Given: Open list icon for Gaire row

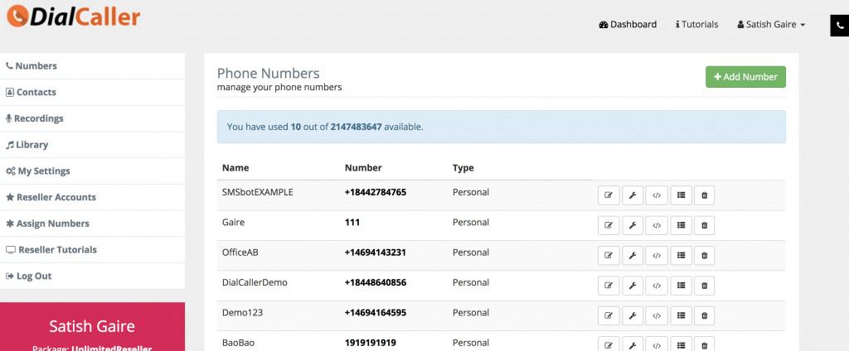Looking at the screenshot, I should (x=682, y=225).
